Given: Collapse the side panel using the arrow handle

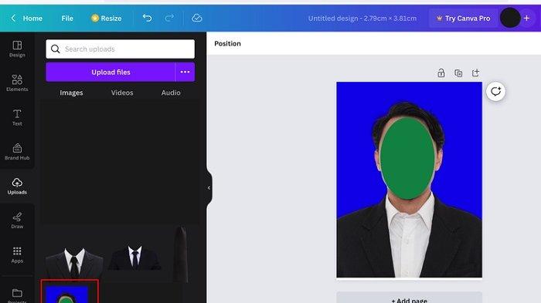Looking at the screenshot, I should tap(209, 187).
